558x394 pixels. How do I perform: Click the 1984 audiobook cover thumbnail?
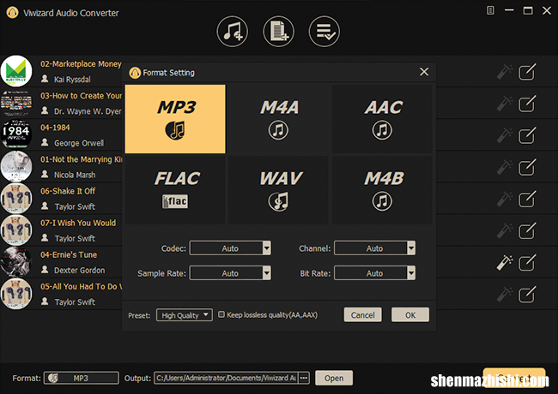16,134
